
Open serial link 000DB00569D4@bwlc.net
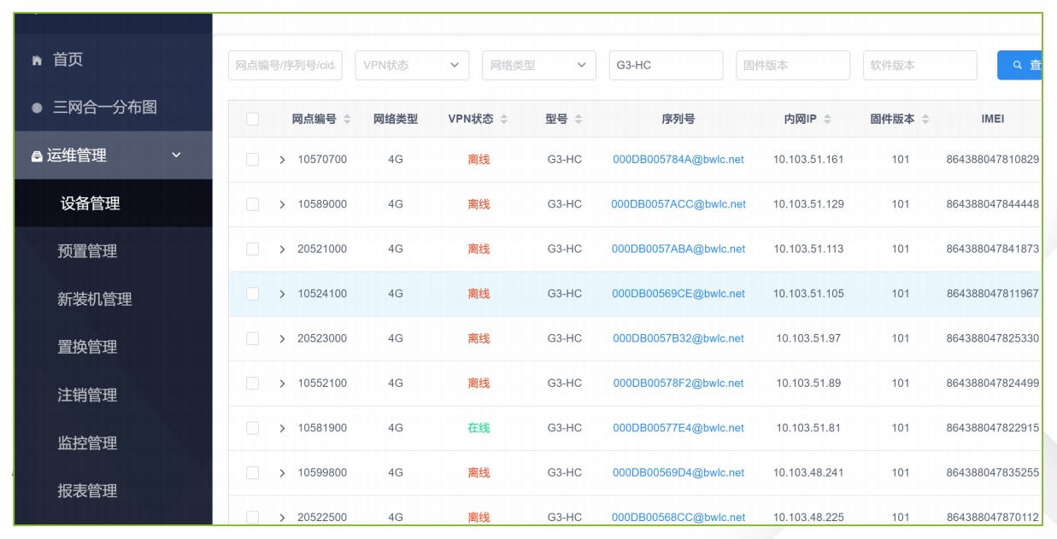tap(678, 472)
